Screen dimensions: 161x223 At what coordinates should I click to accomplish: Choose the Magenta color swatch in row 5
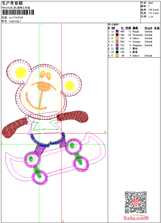tap(117, 45)
